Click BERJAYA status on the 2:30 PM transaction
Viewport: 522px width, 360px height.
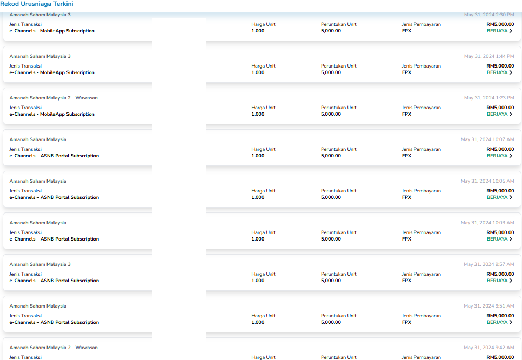pyautogui.click(x=497, y=31)
